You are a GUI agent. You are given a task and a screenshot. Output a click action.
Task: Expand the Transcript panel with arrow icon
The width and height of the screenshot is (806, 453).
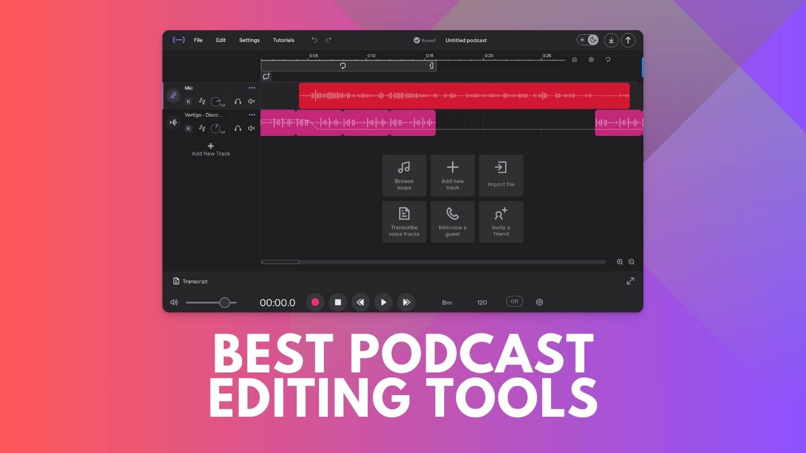coord(630,281)
